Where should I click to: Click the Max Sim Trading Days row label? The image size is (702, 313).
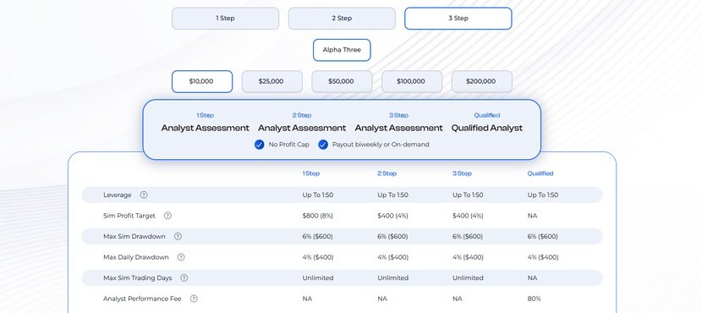138,278
